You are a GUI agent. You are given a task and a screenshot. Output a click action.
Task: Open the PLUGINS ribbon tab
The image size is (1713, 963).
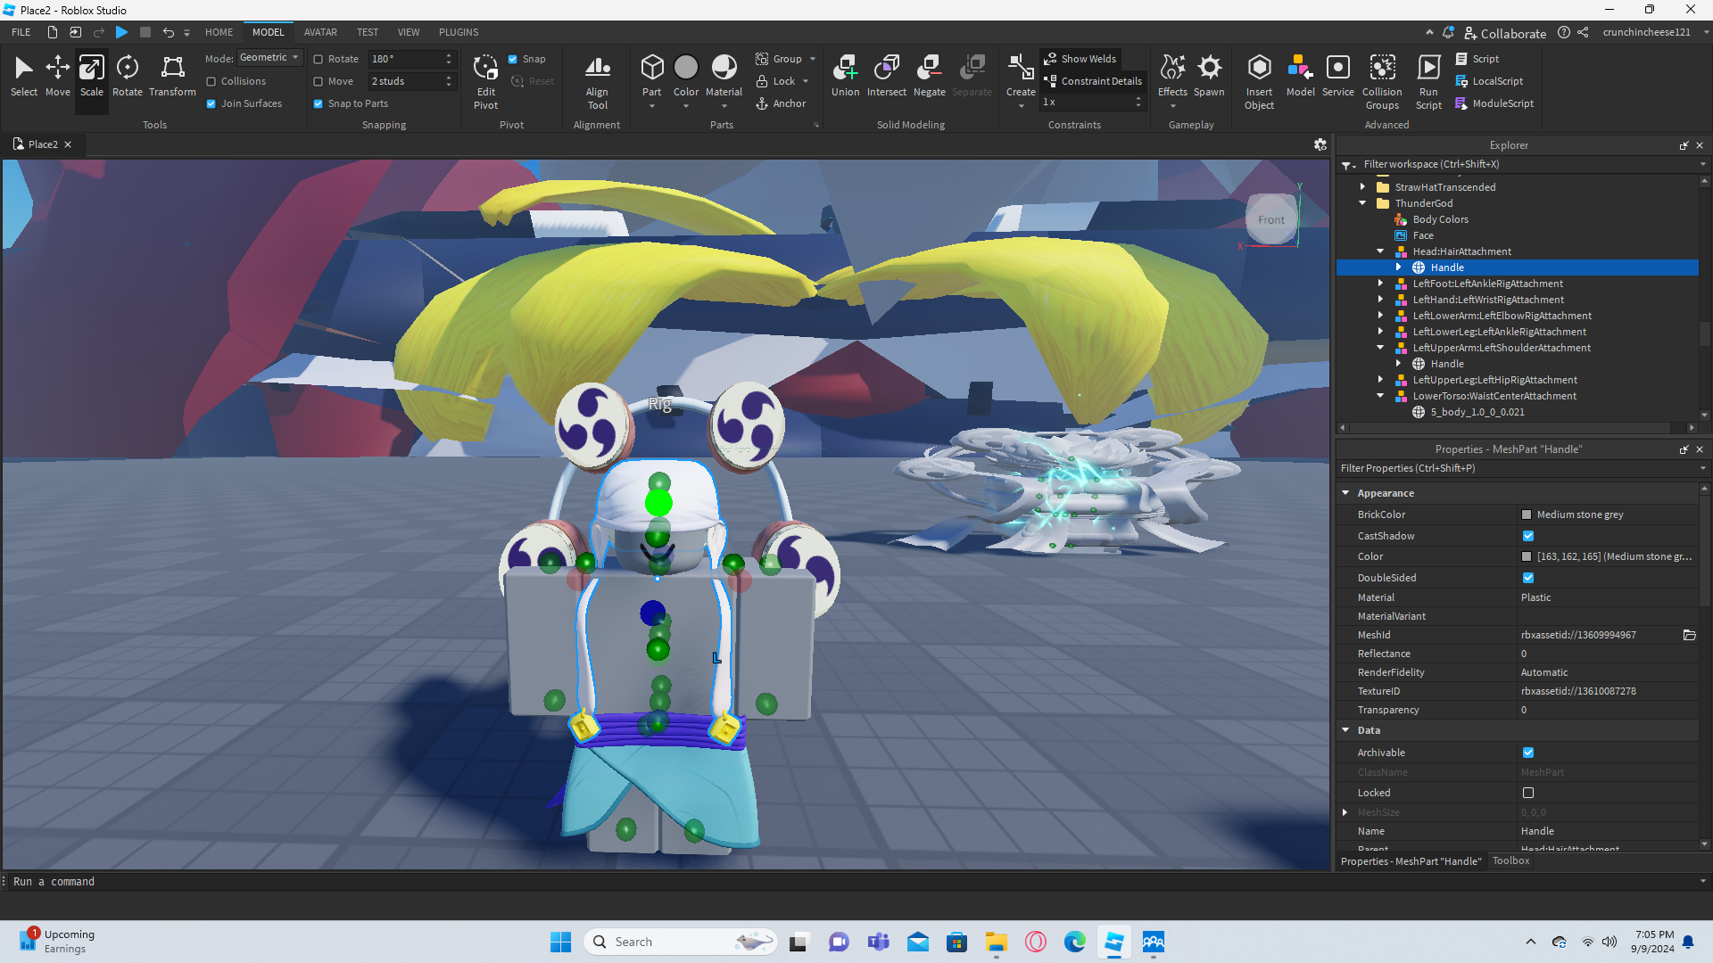click(459, 32)
